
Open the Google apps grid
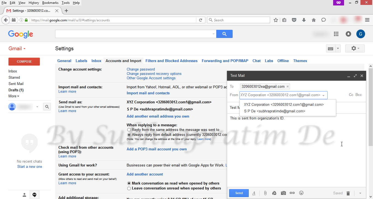[x=336, y=34]
